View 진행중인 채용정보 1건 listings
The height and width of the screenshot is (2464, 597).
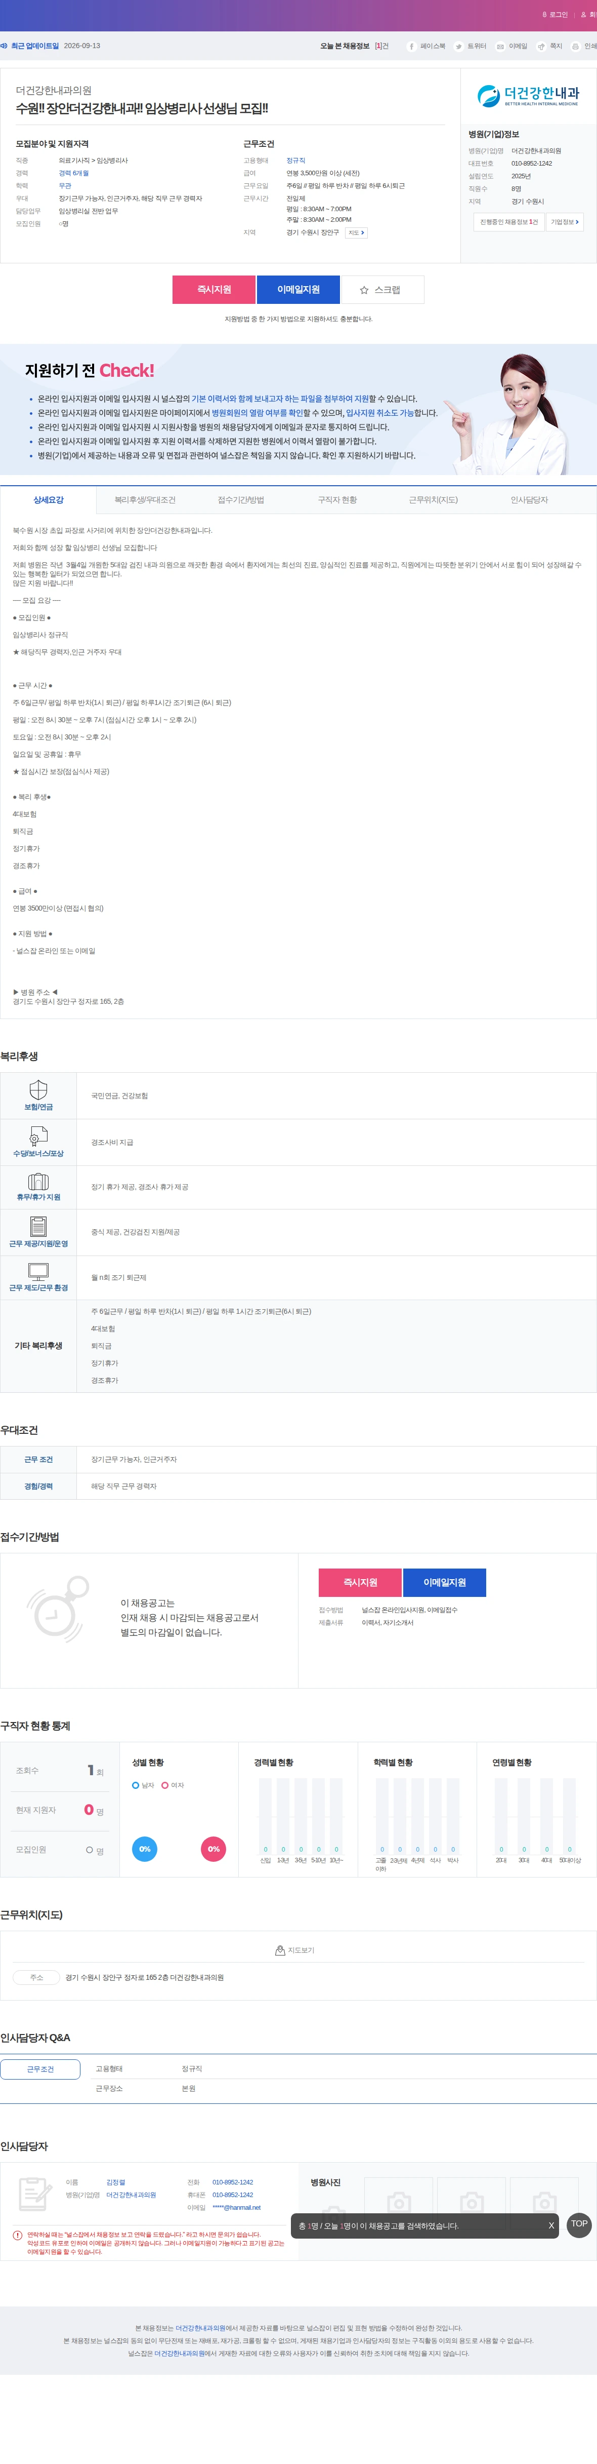pos(509,222)
